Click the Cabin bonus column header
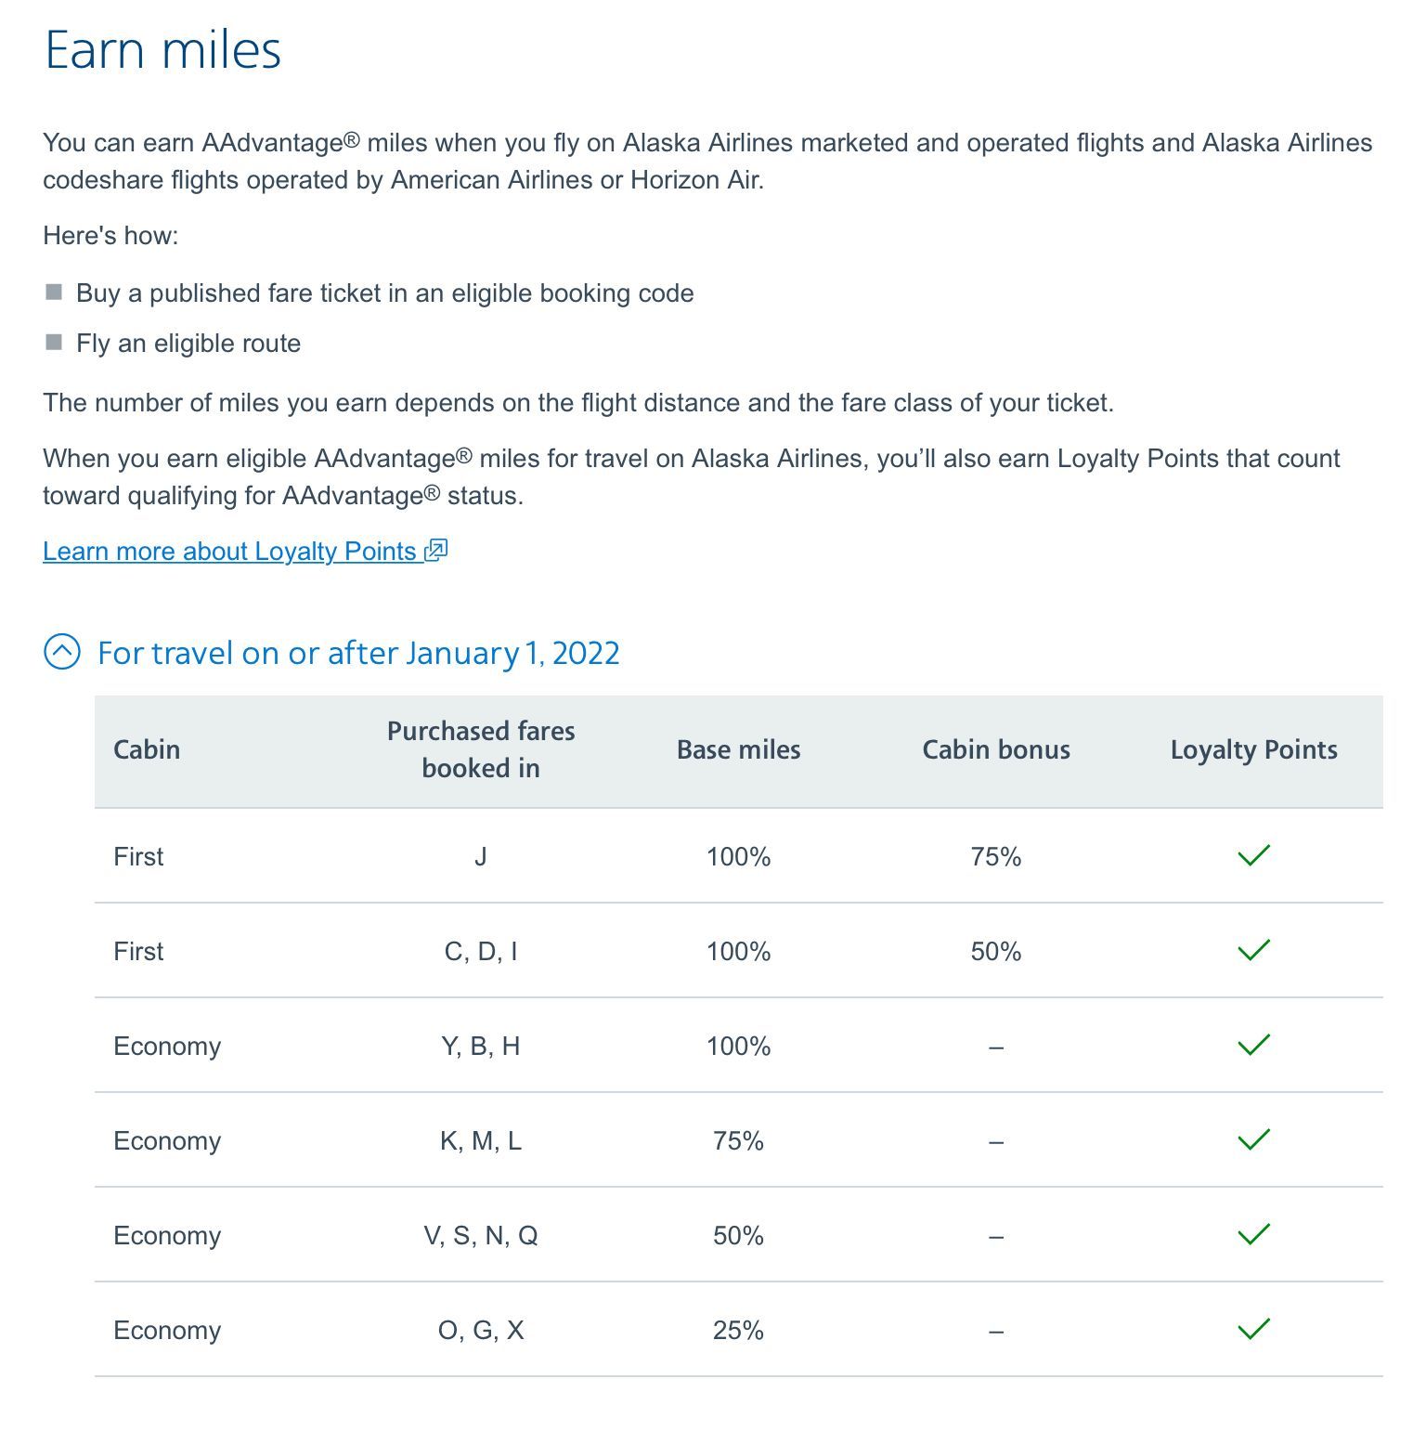1426x1444 pixels. click(996, 749)
